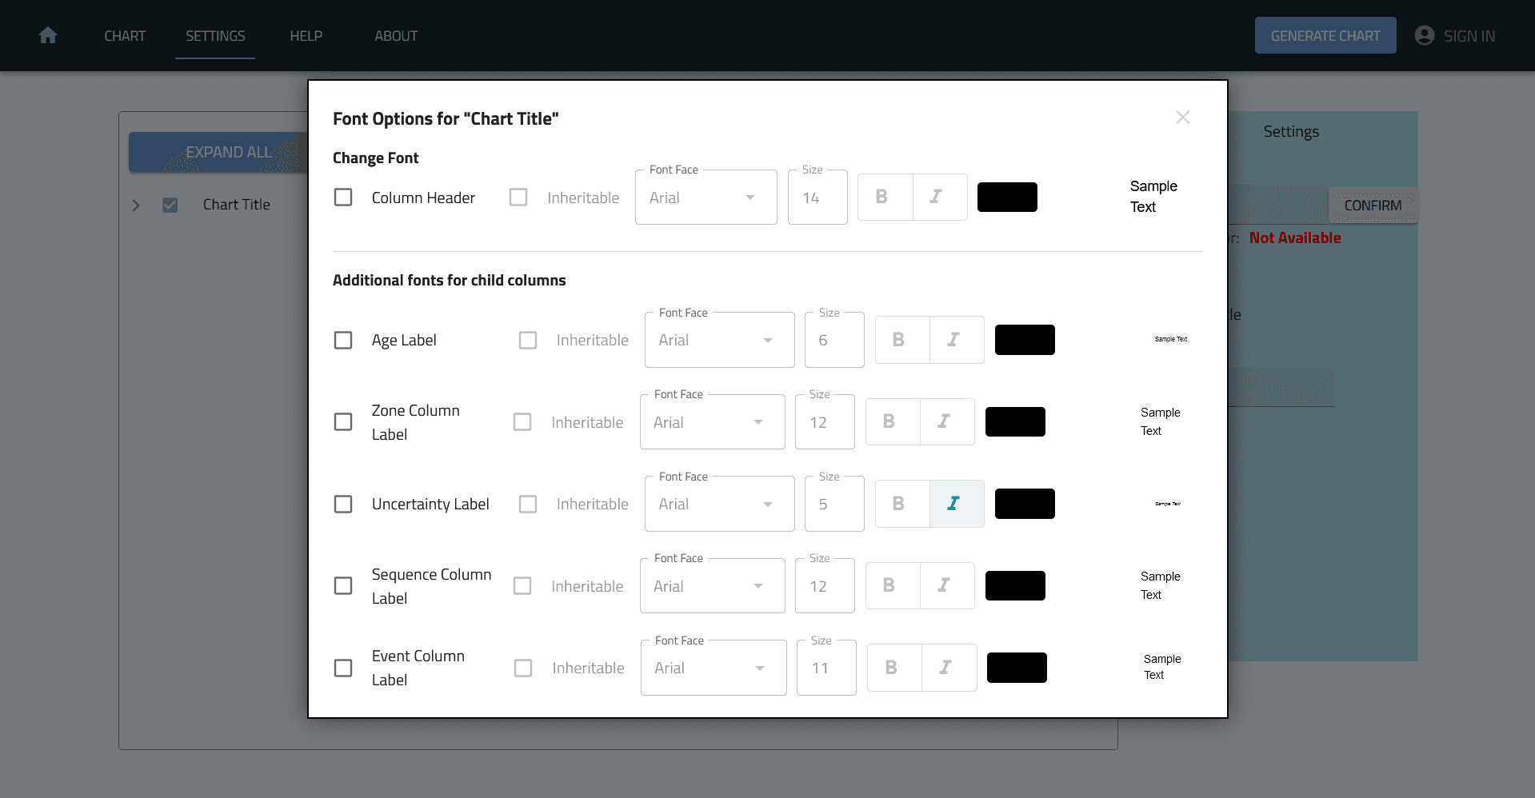Screen dimensions: 1535x798
Task: Open the Age Label color swatch
Action: pyautogui.click(x=1025, y=339)
